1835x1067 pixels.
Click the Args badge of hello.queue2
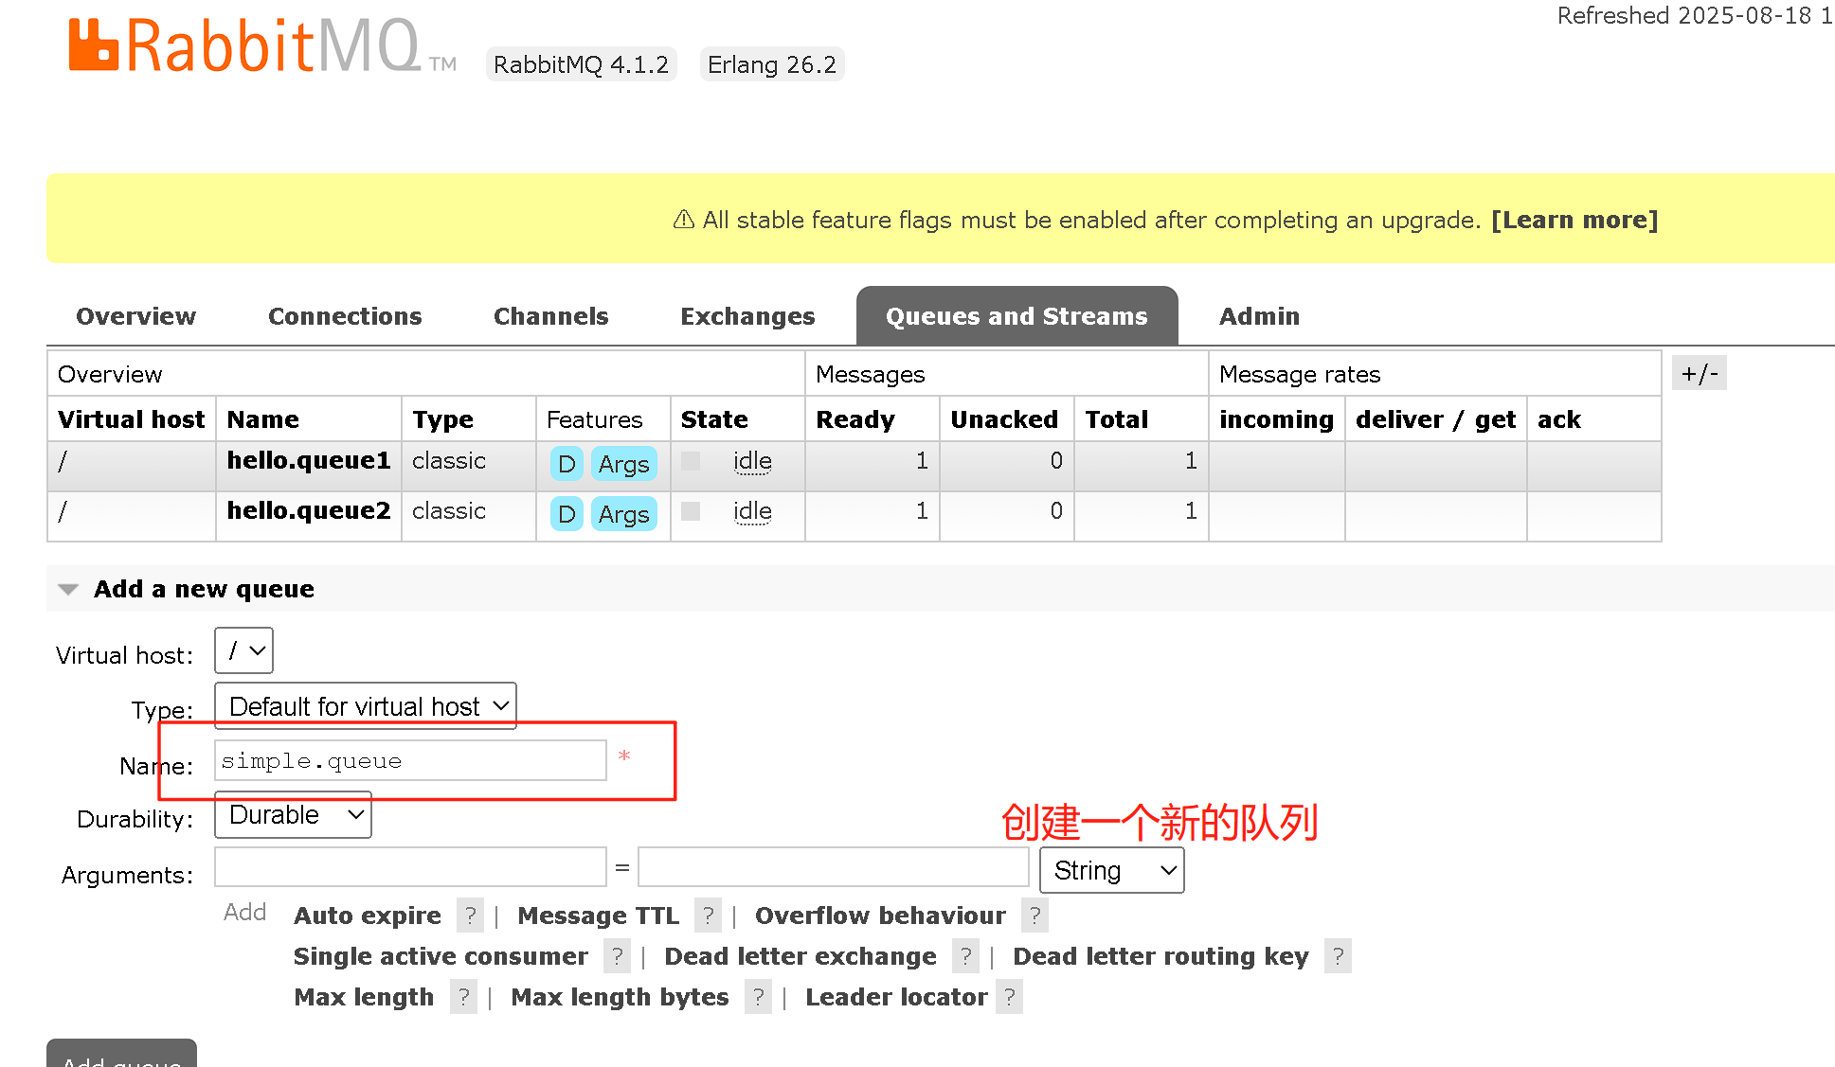pos(623,514)
